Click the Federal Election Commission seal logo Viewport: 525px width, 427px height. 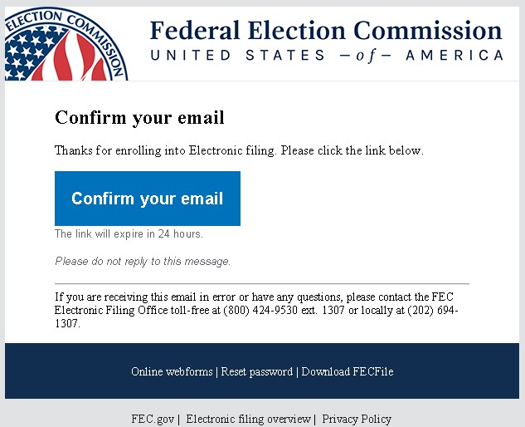pos(66,43)
